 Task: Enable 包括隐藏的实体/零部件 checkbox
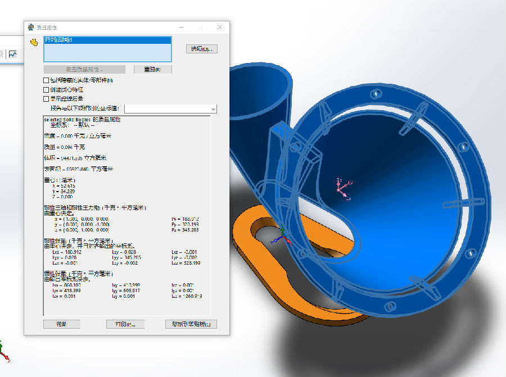[47, 80]
